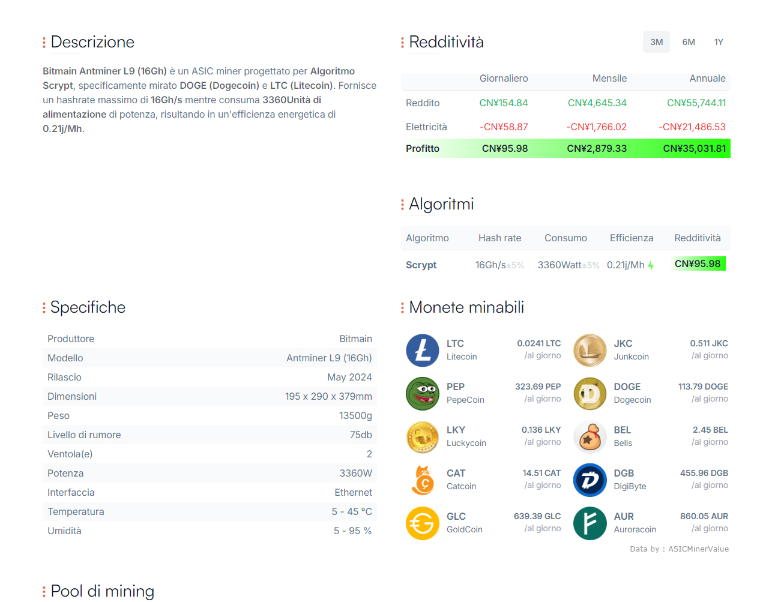Screen dimensions: 778x602
Task: Click the DigiByte DGB blue icon
Action: coord(590,480)
